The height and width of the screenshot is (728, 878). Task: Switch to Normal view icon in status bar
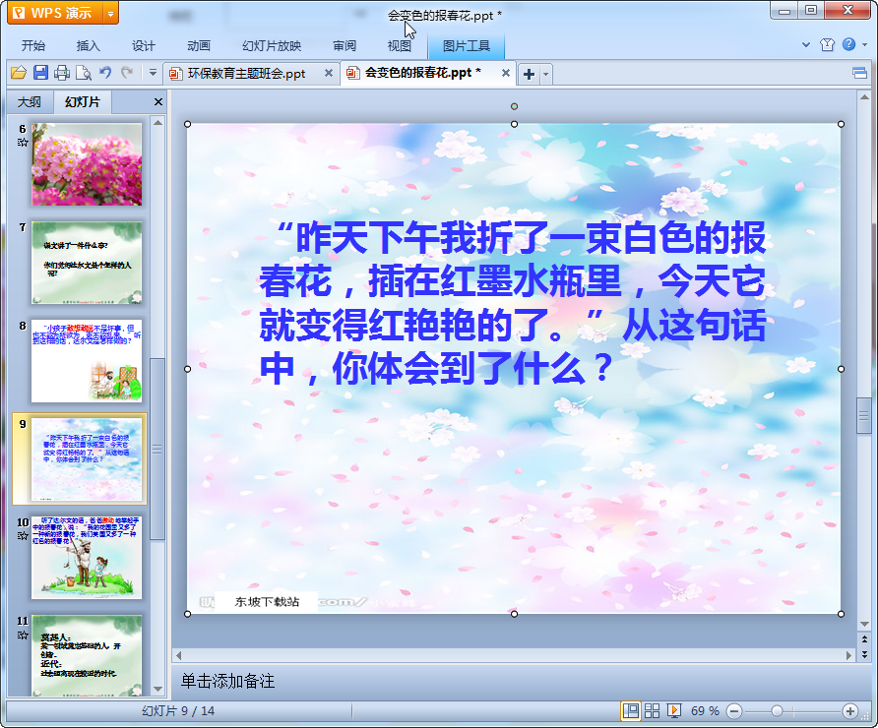coord(631,710)
